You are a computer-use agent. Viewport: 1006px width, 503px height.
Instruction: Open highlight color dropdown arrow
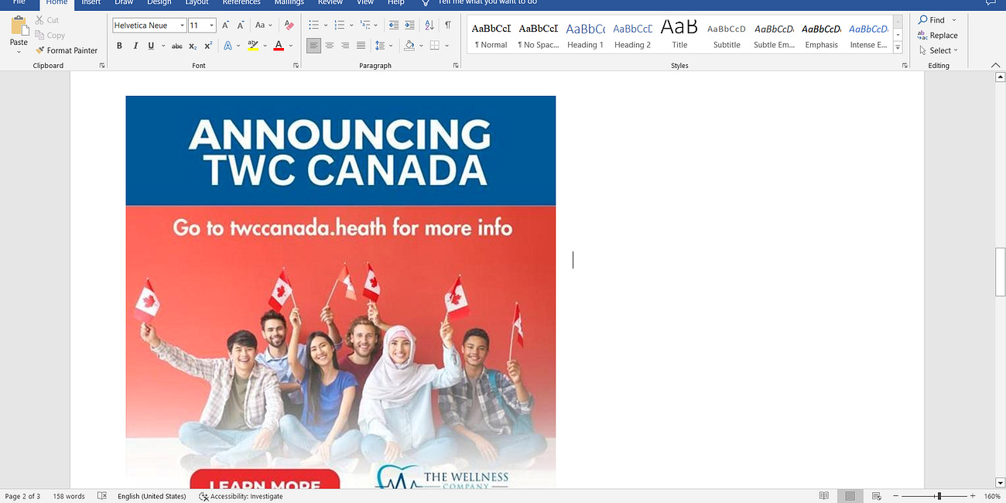click(x=264, y=46)
